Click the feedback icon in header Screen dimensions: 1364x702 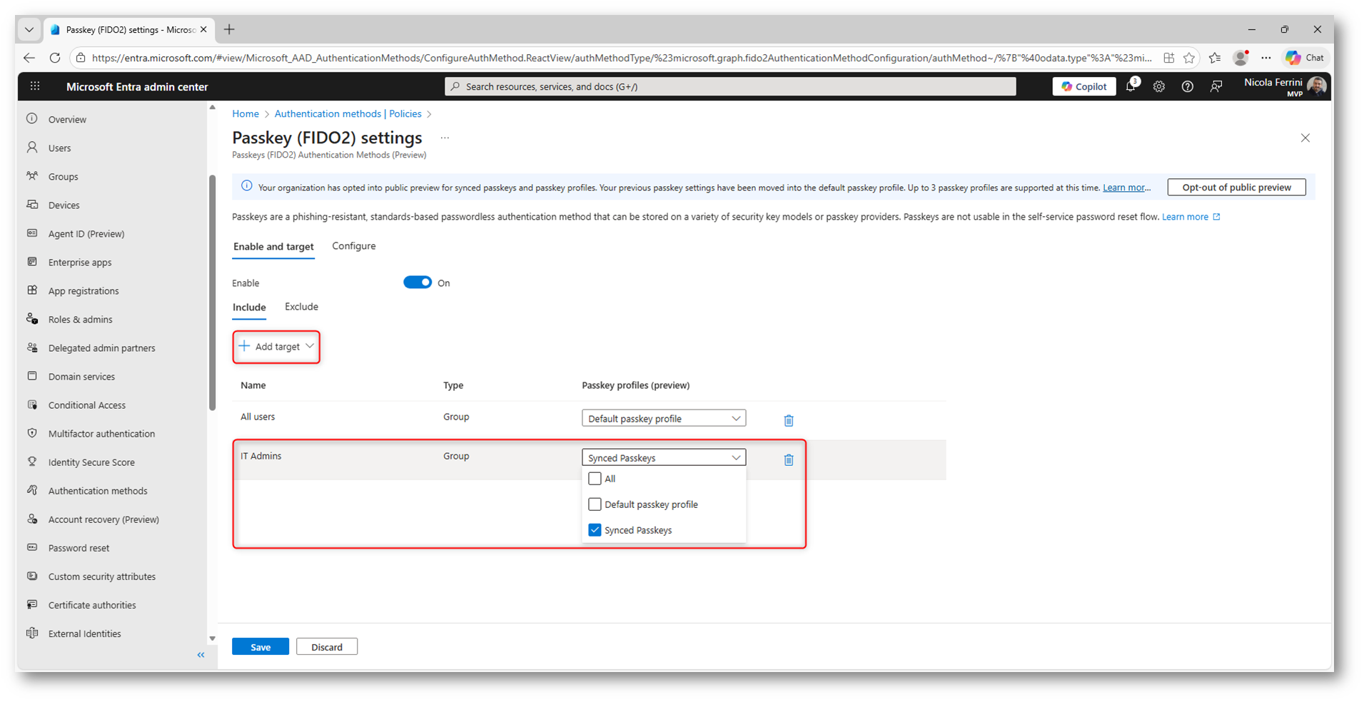pyautogui.click(x=1216, y=86)
